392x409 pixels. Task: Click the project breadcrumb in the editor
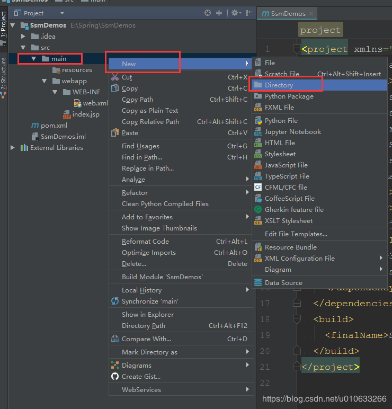point(320,30)
